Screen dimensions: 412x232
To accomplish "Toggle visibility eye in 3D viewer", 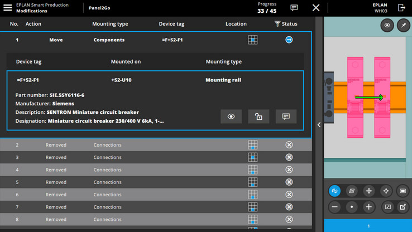I will click(x=387, y=25).
